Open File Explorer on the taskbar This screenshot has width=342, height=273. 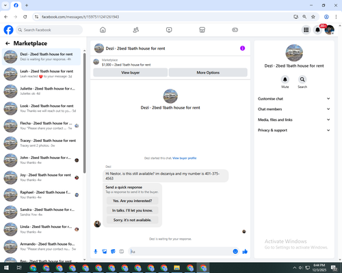point(176,268)
